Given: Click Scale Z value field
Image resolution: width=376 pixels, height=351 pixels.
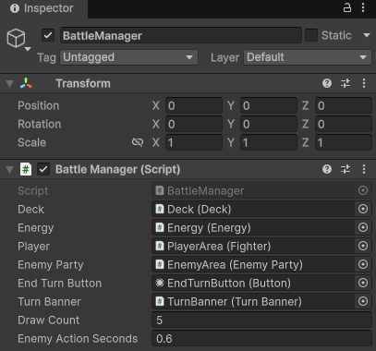Looking at the screenshot, I should pos(344,142).
